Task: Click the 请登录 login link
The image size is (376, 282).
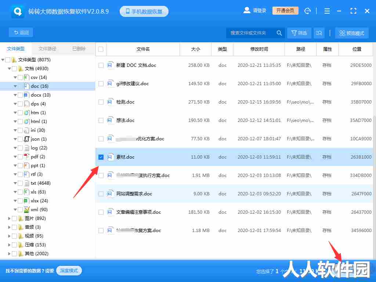Action: (x=260, y=11)
